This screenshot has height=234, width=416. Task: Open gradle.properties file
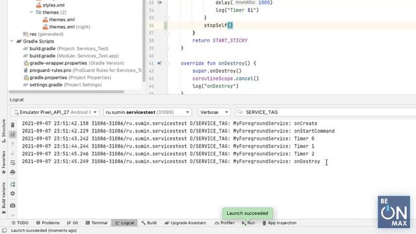coord(68,77)
